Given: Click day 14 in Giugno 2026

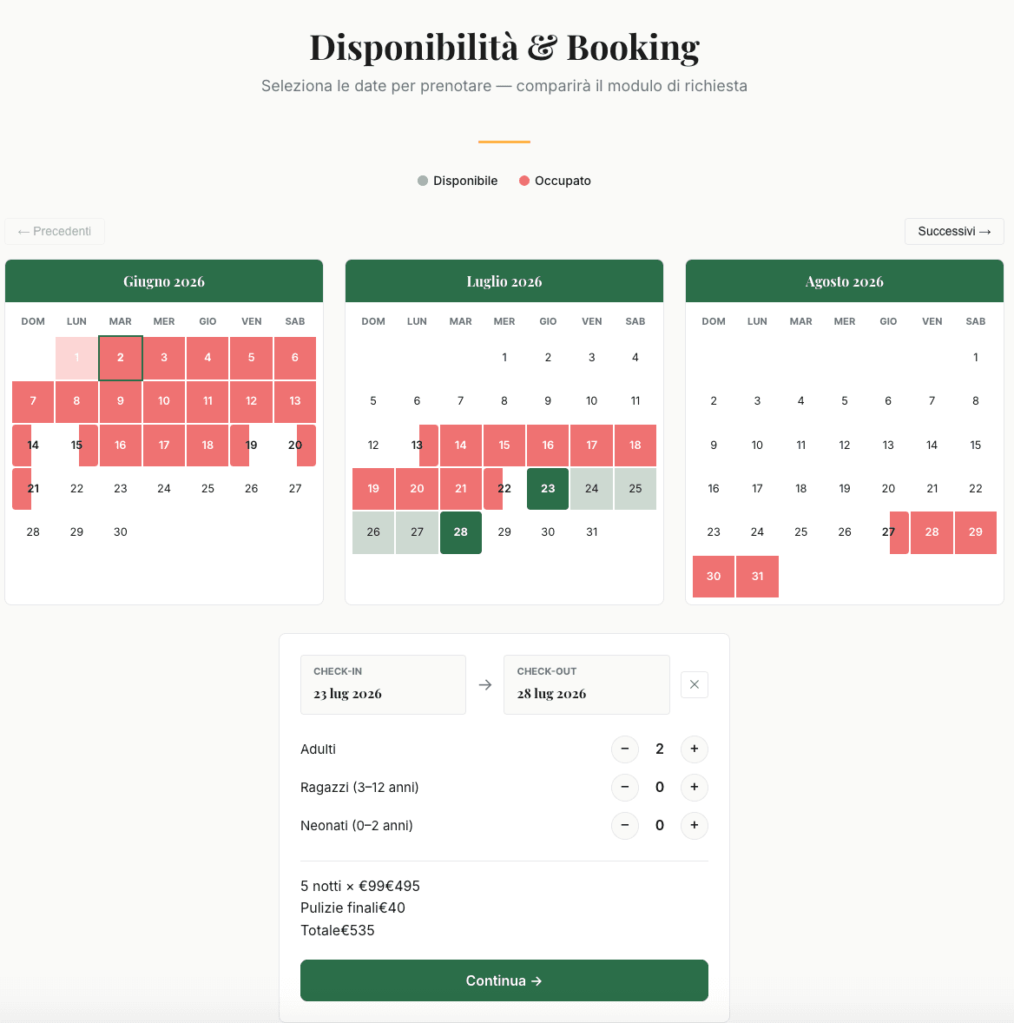Looking at the screenshot, I should (x=33, y=445).
